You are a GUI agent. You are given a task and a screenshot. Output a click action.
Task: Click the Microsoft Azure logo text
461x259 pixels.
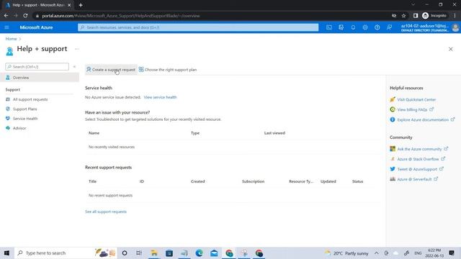point(36,27)
